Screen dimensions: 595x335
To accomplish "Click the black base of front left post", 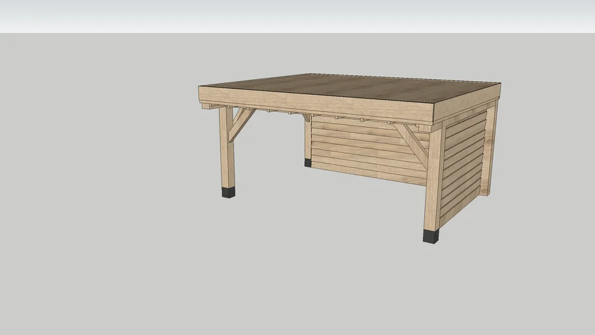I will click(228, 192).
